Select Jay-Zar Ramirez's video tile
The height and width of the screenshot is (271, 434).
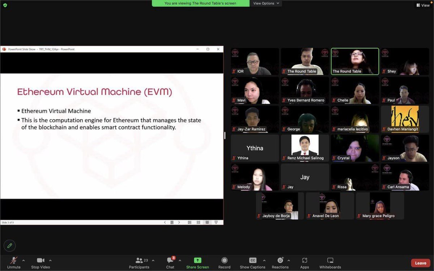click(x=255, y=119)
